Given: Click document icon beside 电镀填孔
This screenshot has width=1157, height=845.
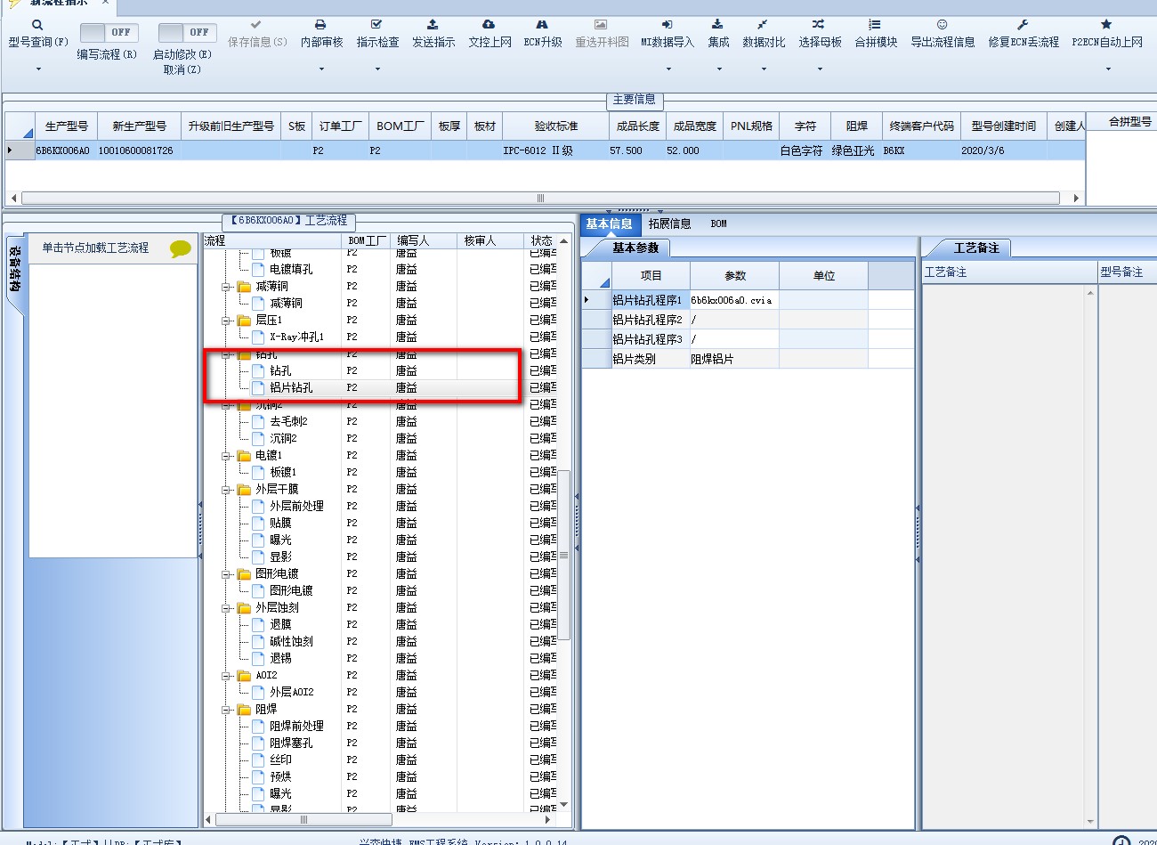Looking at the screenshot, I should (x=258, y=269).
